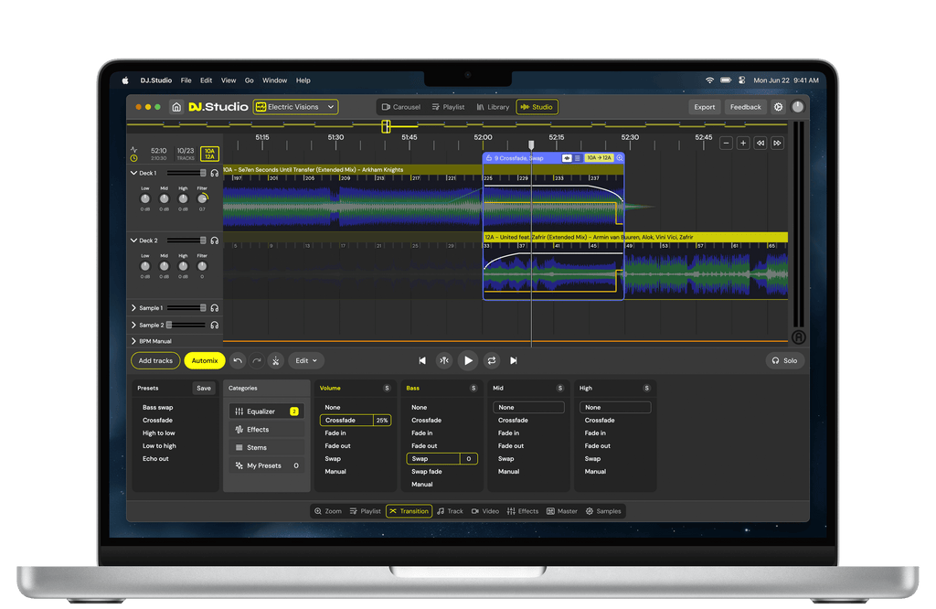Expand the BPM Manual row
The height and width of the screenshot is (609, 936).
133,341
